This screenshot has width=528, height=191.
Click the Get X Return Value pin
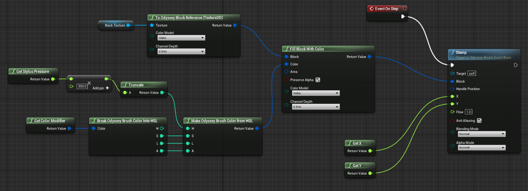[370, 151]
